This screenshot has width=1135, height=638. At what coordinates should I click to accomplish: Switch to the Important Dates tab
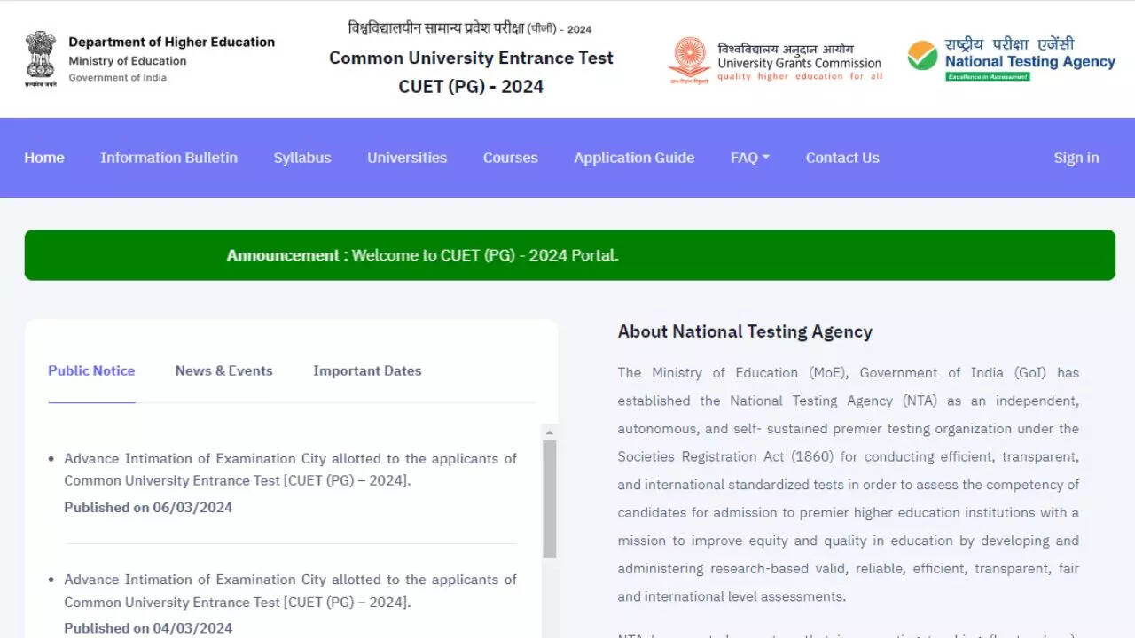click(x=367, y=370)
